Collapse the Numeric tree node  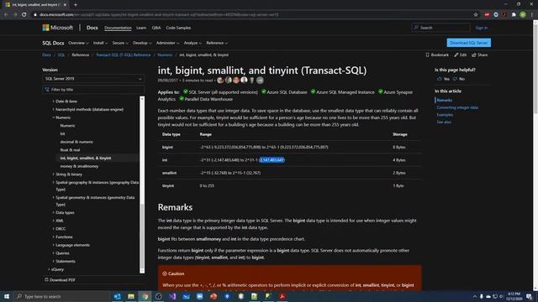click(61, 117)
